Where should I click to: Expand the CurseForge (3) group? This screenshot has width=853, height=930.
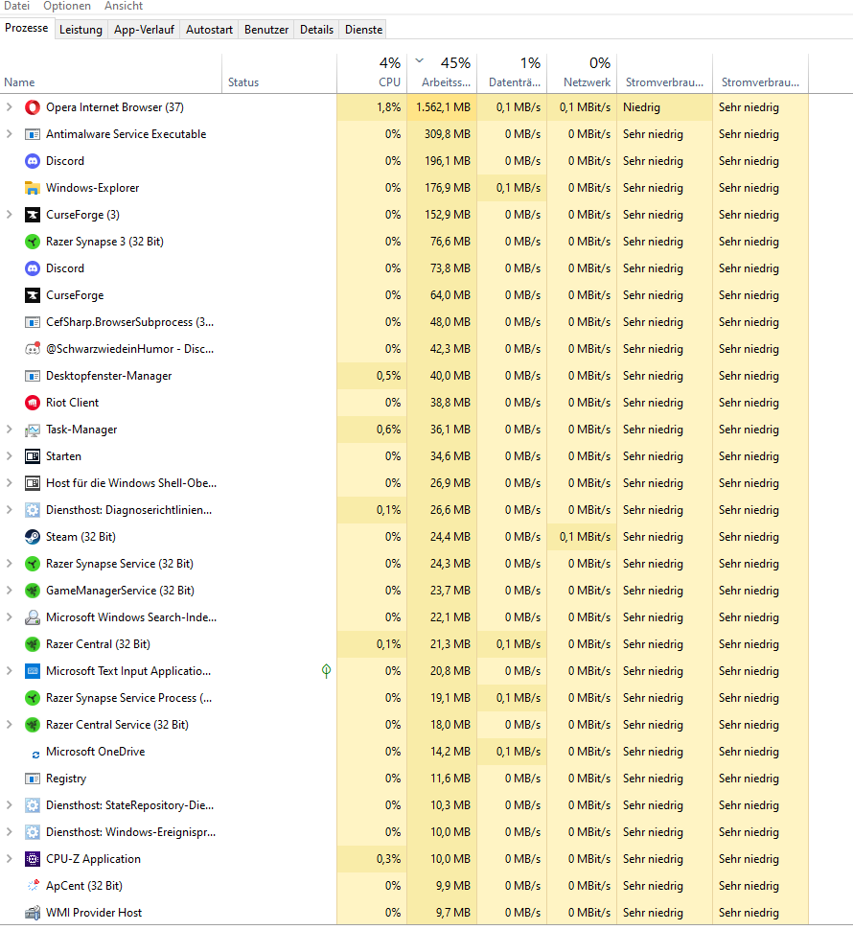[9, 215]
